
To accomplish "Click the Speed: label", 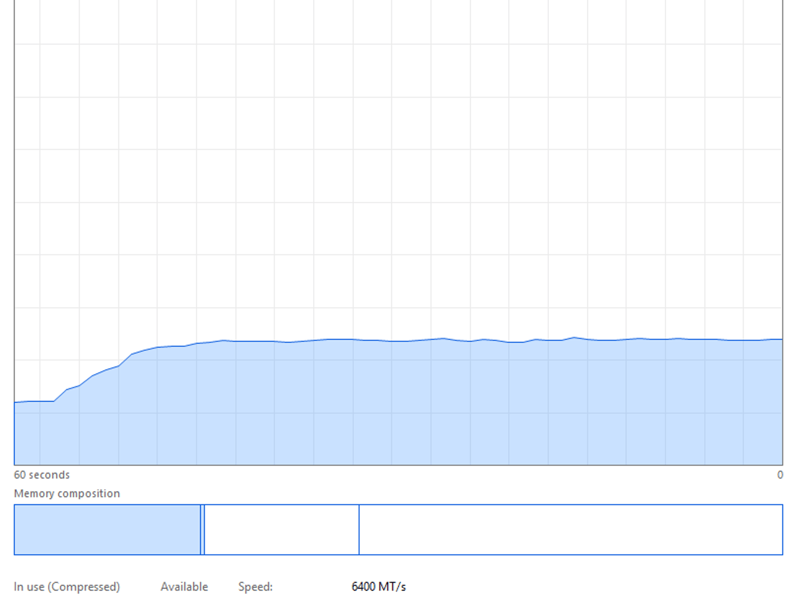I will pos(255,586).
